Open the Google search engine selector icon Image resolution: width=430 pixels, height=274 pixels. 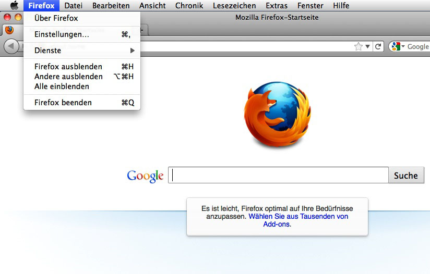coord(398,46)
